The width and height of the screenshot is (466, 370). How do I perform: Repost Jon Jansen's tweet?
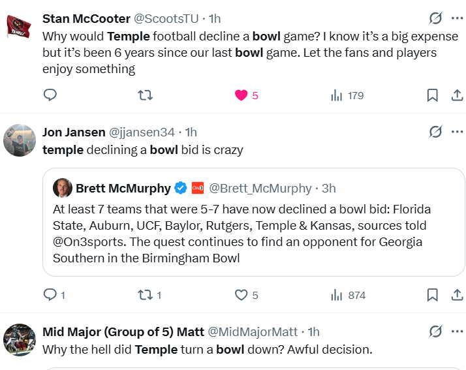[146, 295]
